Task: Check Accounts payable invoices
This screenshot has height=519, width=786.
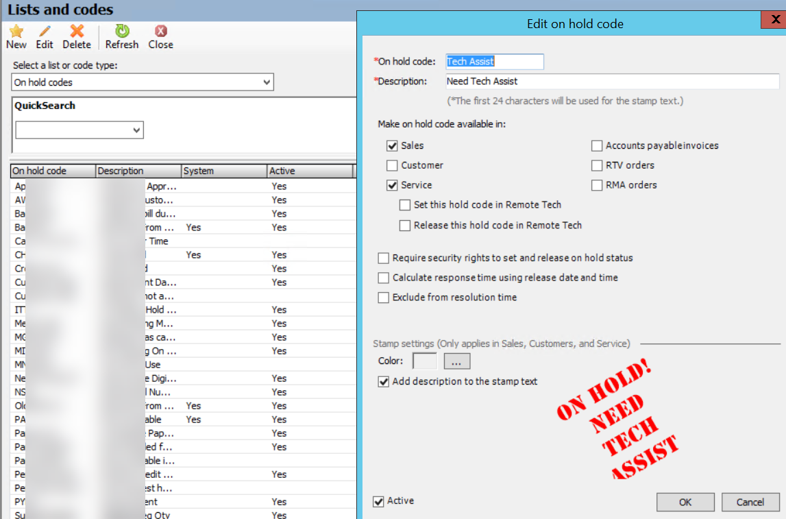Action: tap(596, 146)
